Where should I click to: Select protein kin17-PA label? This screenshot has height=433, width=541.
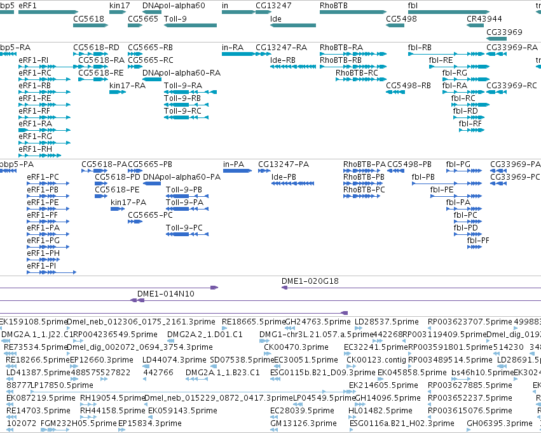pyautogui.click(x=128, y=202)
